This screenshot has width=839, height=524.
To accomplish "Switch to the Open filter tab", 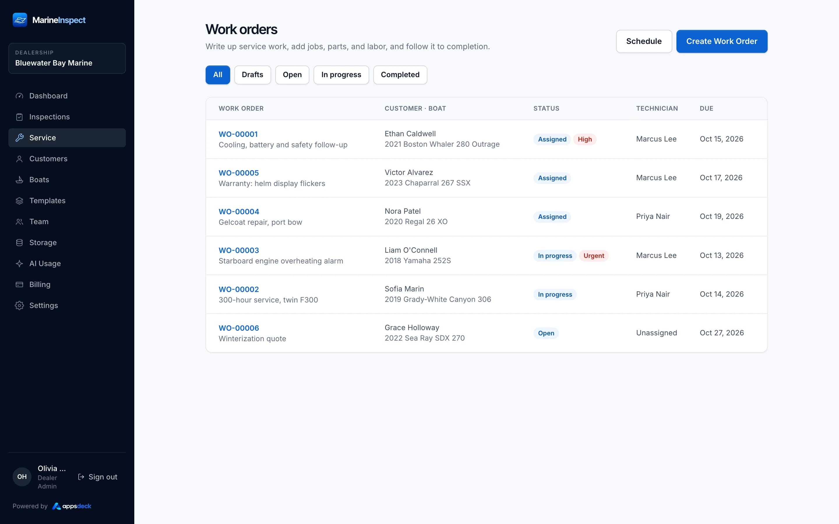I will (292, 75).
